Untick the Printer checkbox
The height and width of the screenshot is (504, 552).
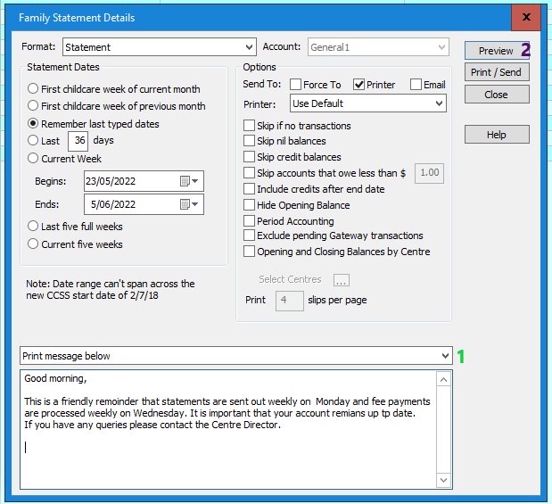point(358,85)
